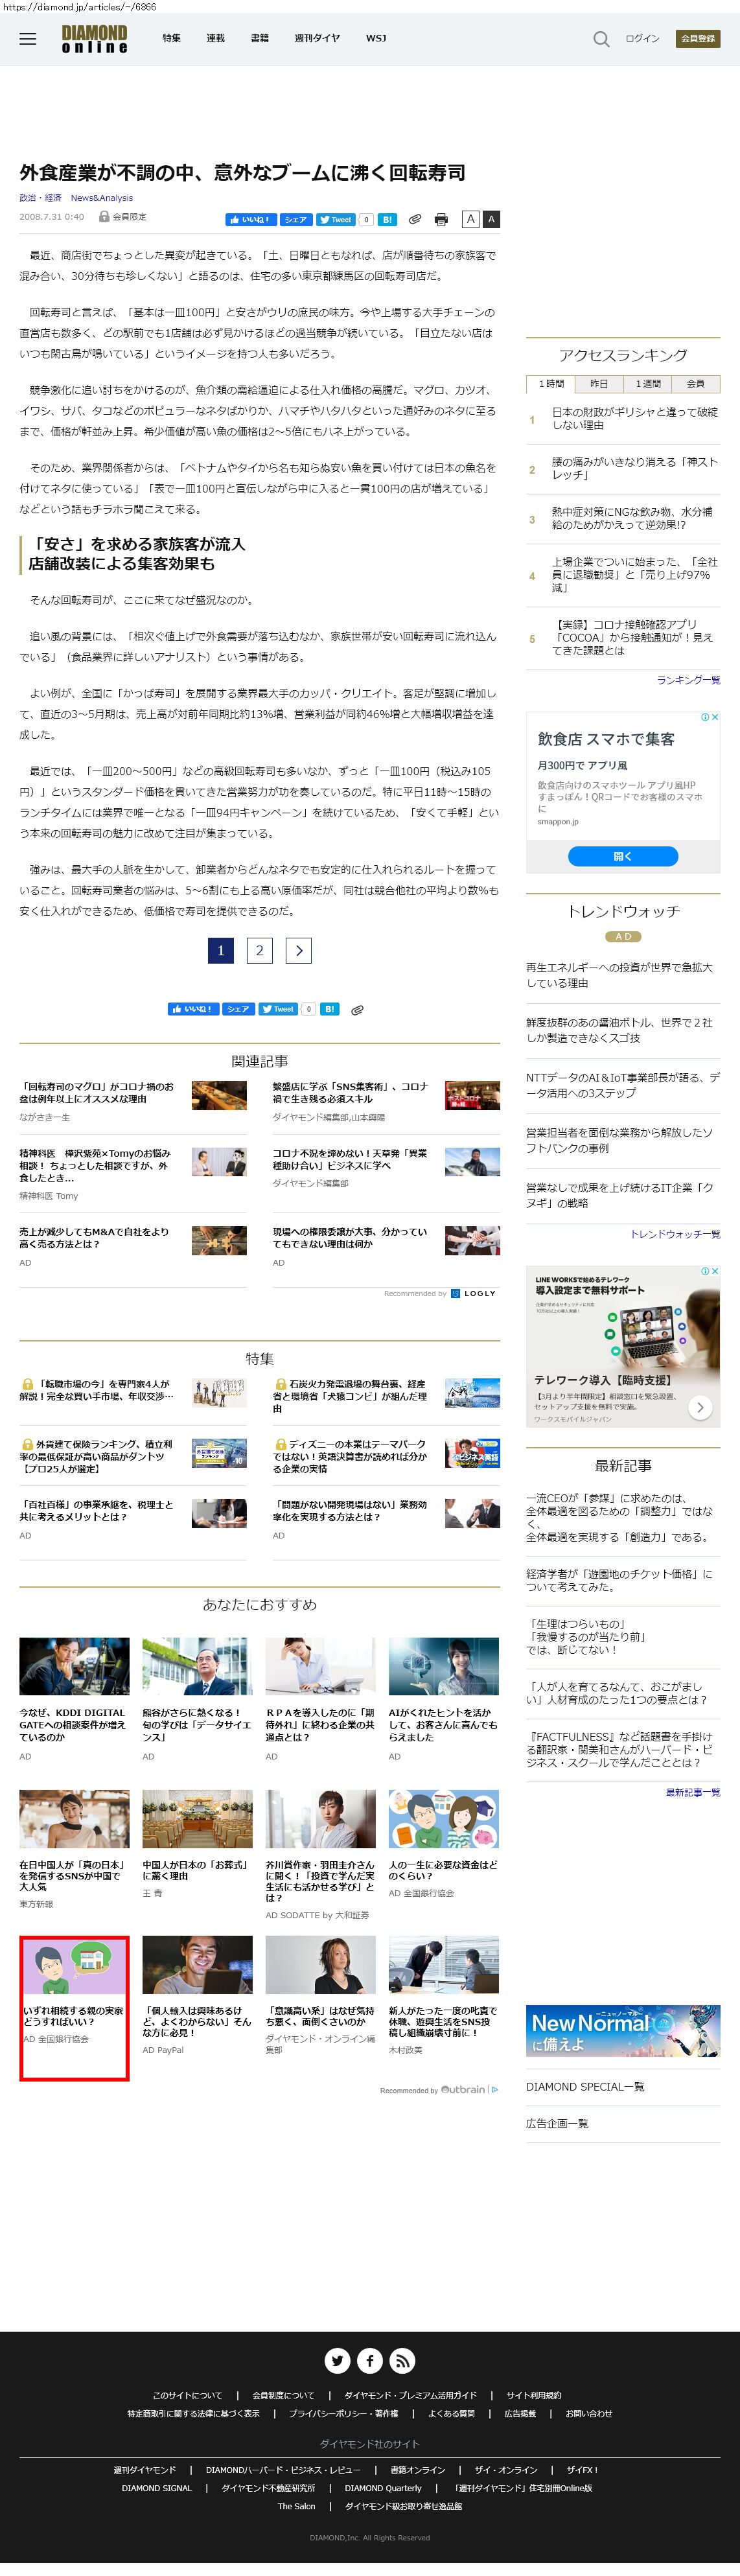Open the ログイン link

point(642,38)
